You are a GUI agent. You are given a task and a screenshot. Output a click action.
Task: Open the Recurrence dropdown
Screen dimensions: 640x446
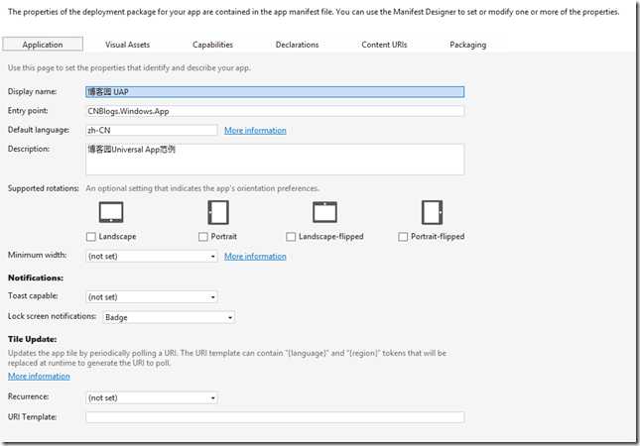tap(152, 397)
